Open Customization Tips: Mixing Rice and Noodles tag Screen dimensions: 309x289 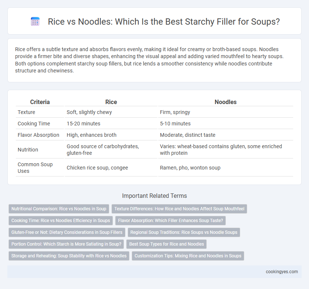click(188, 256)
